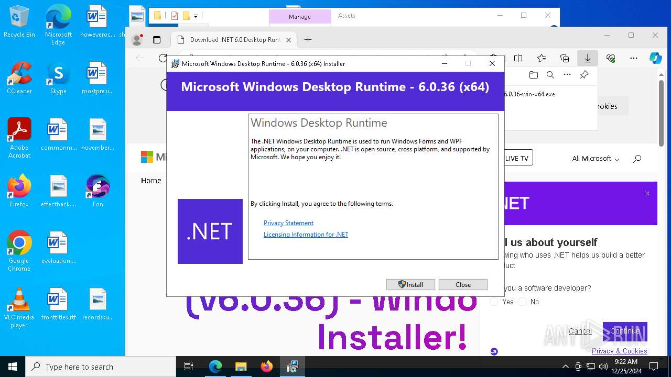The image size is (671, 377).
Task: Open Edge Settings and more menu
Action: click(634, 58)
